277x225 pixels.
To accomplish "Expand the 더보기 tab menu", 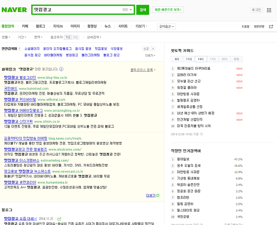I will 141,26.
